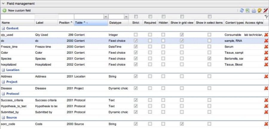Click the paint palette icon

point(260,10)
